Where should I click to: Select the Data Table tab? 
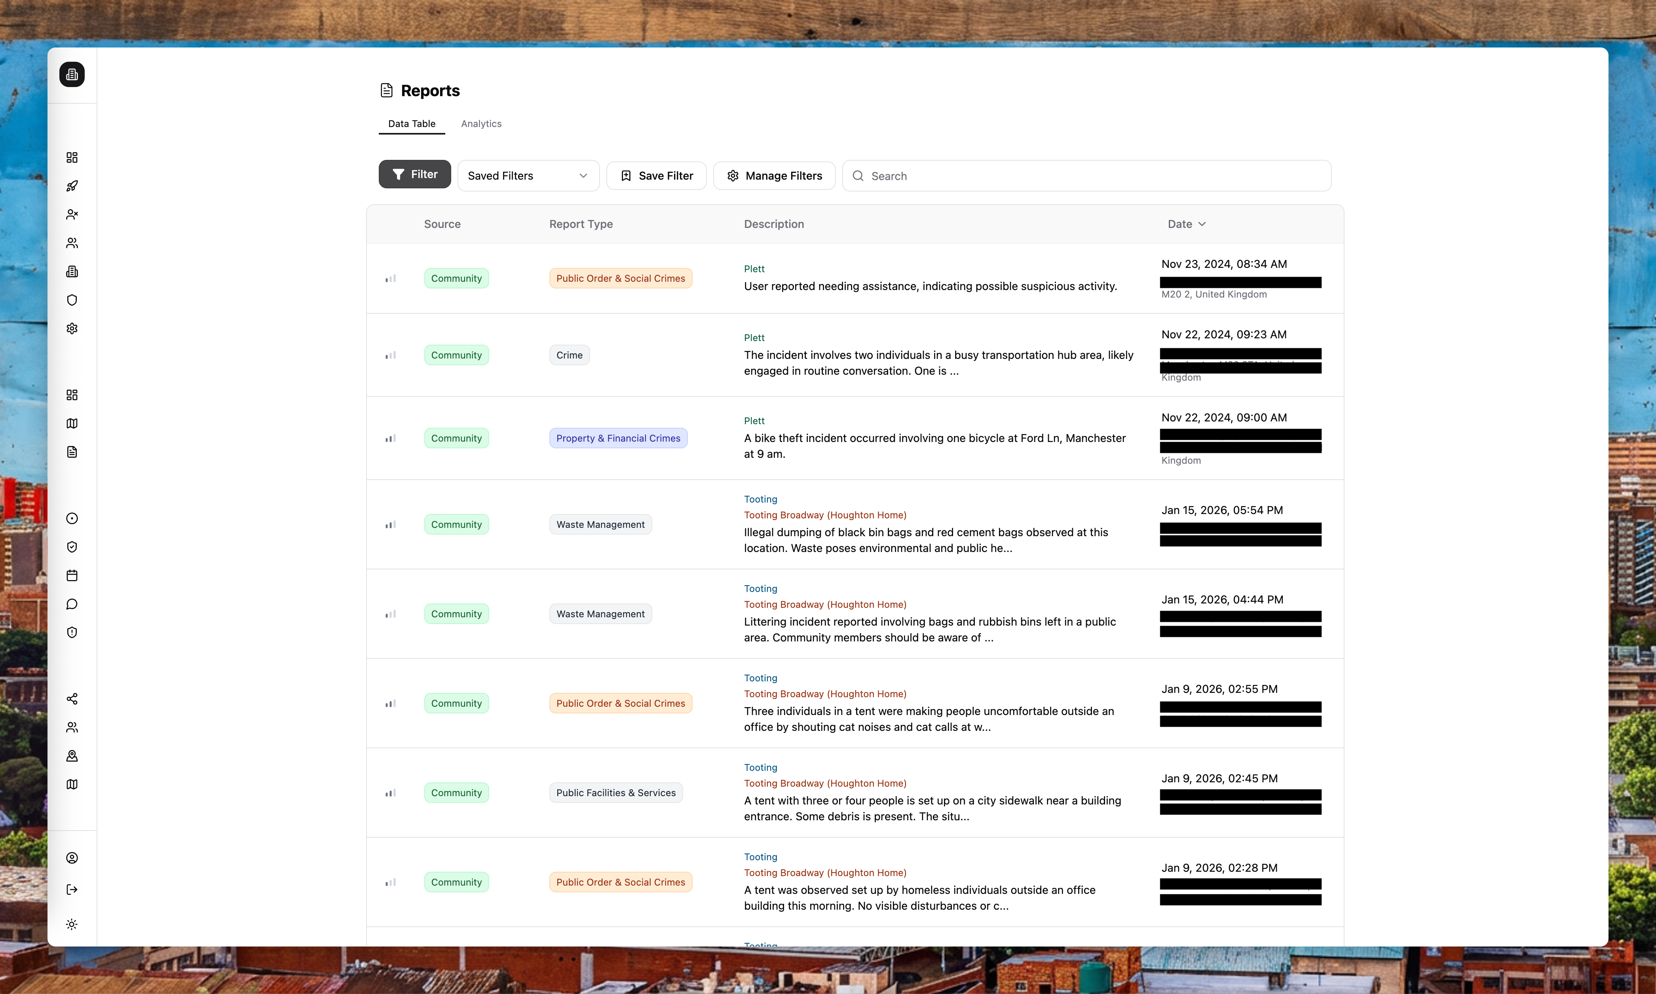(411, 124)
